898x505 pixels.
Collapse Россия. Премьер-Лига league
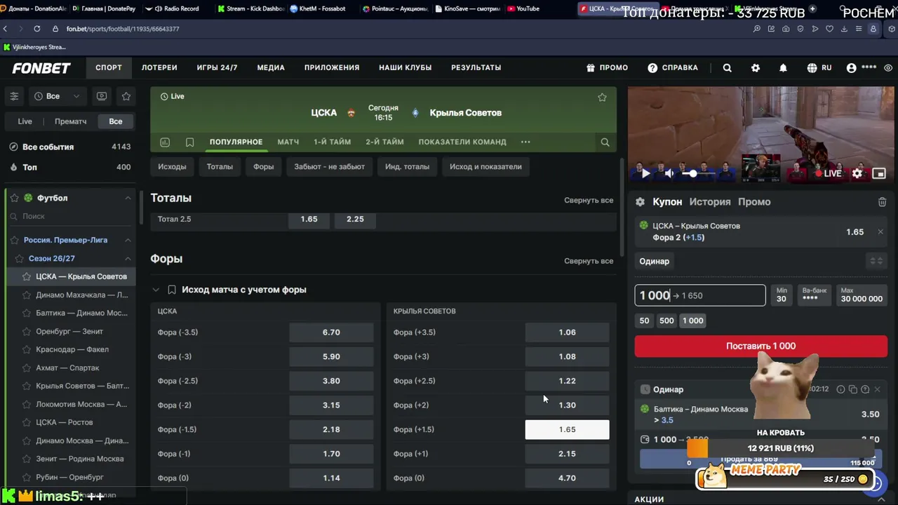click(128, 240)
